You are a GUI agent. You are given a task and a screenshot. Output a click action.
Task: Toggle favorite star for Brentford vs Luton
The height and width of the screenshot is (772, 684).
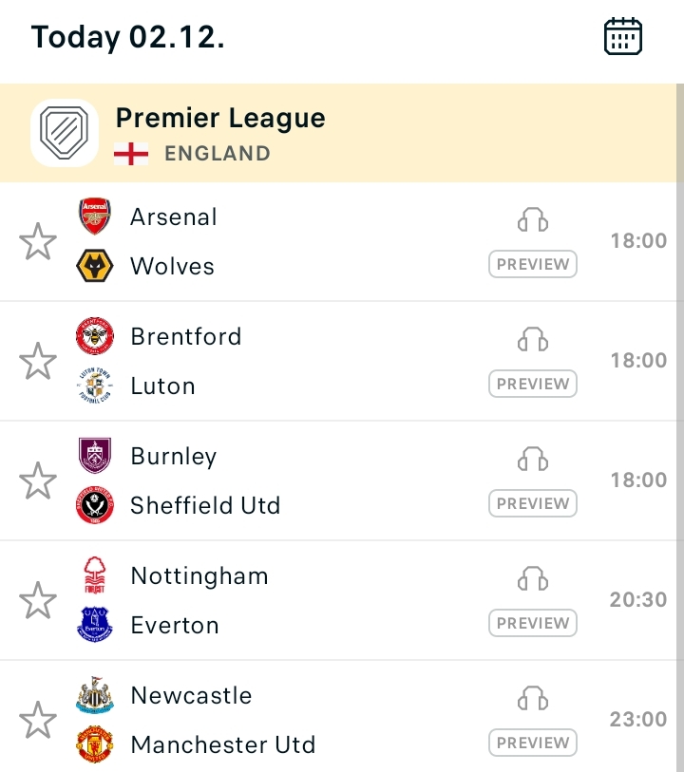(38, 361)
